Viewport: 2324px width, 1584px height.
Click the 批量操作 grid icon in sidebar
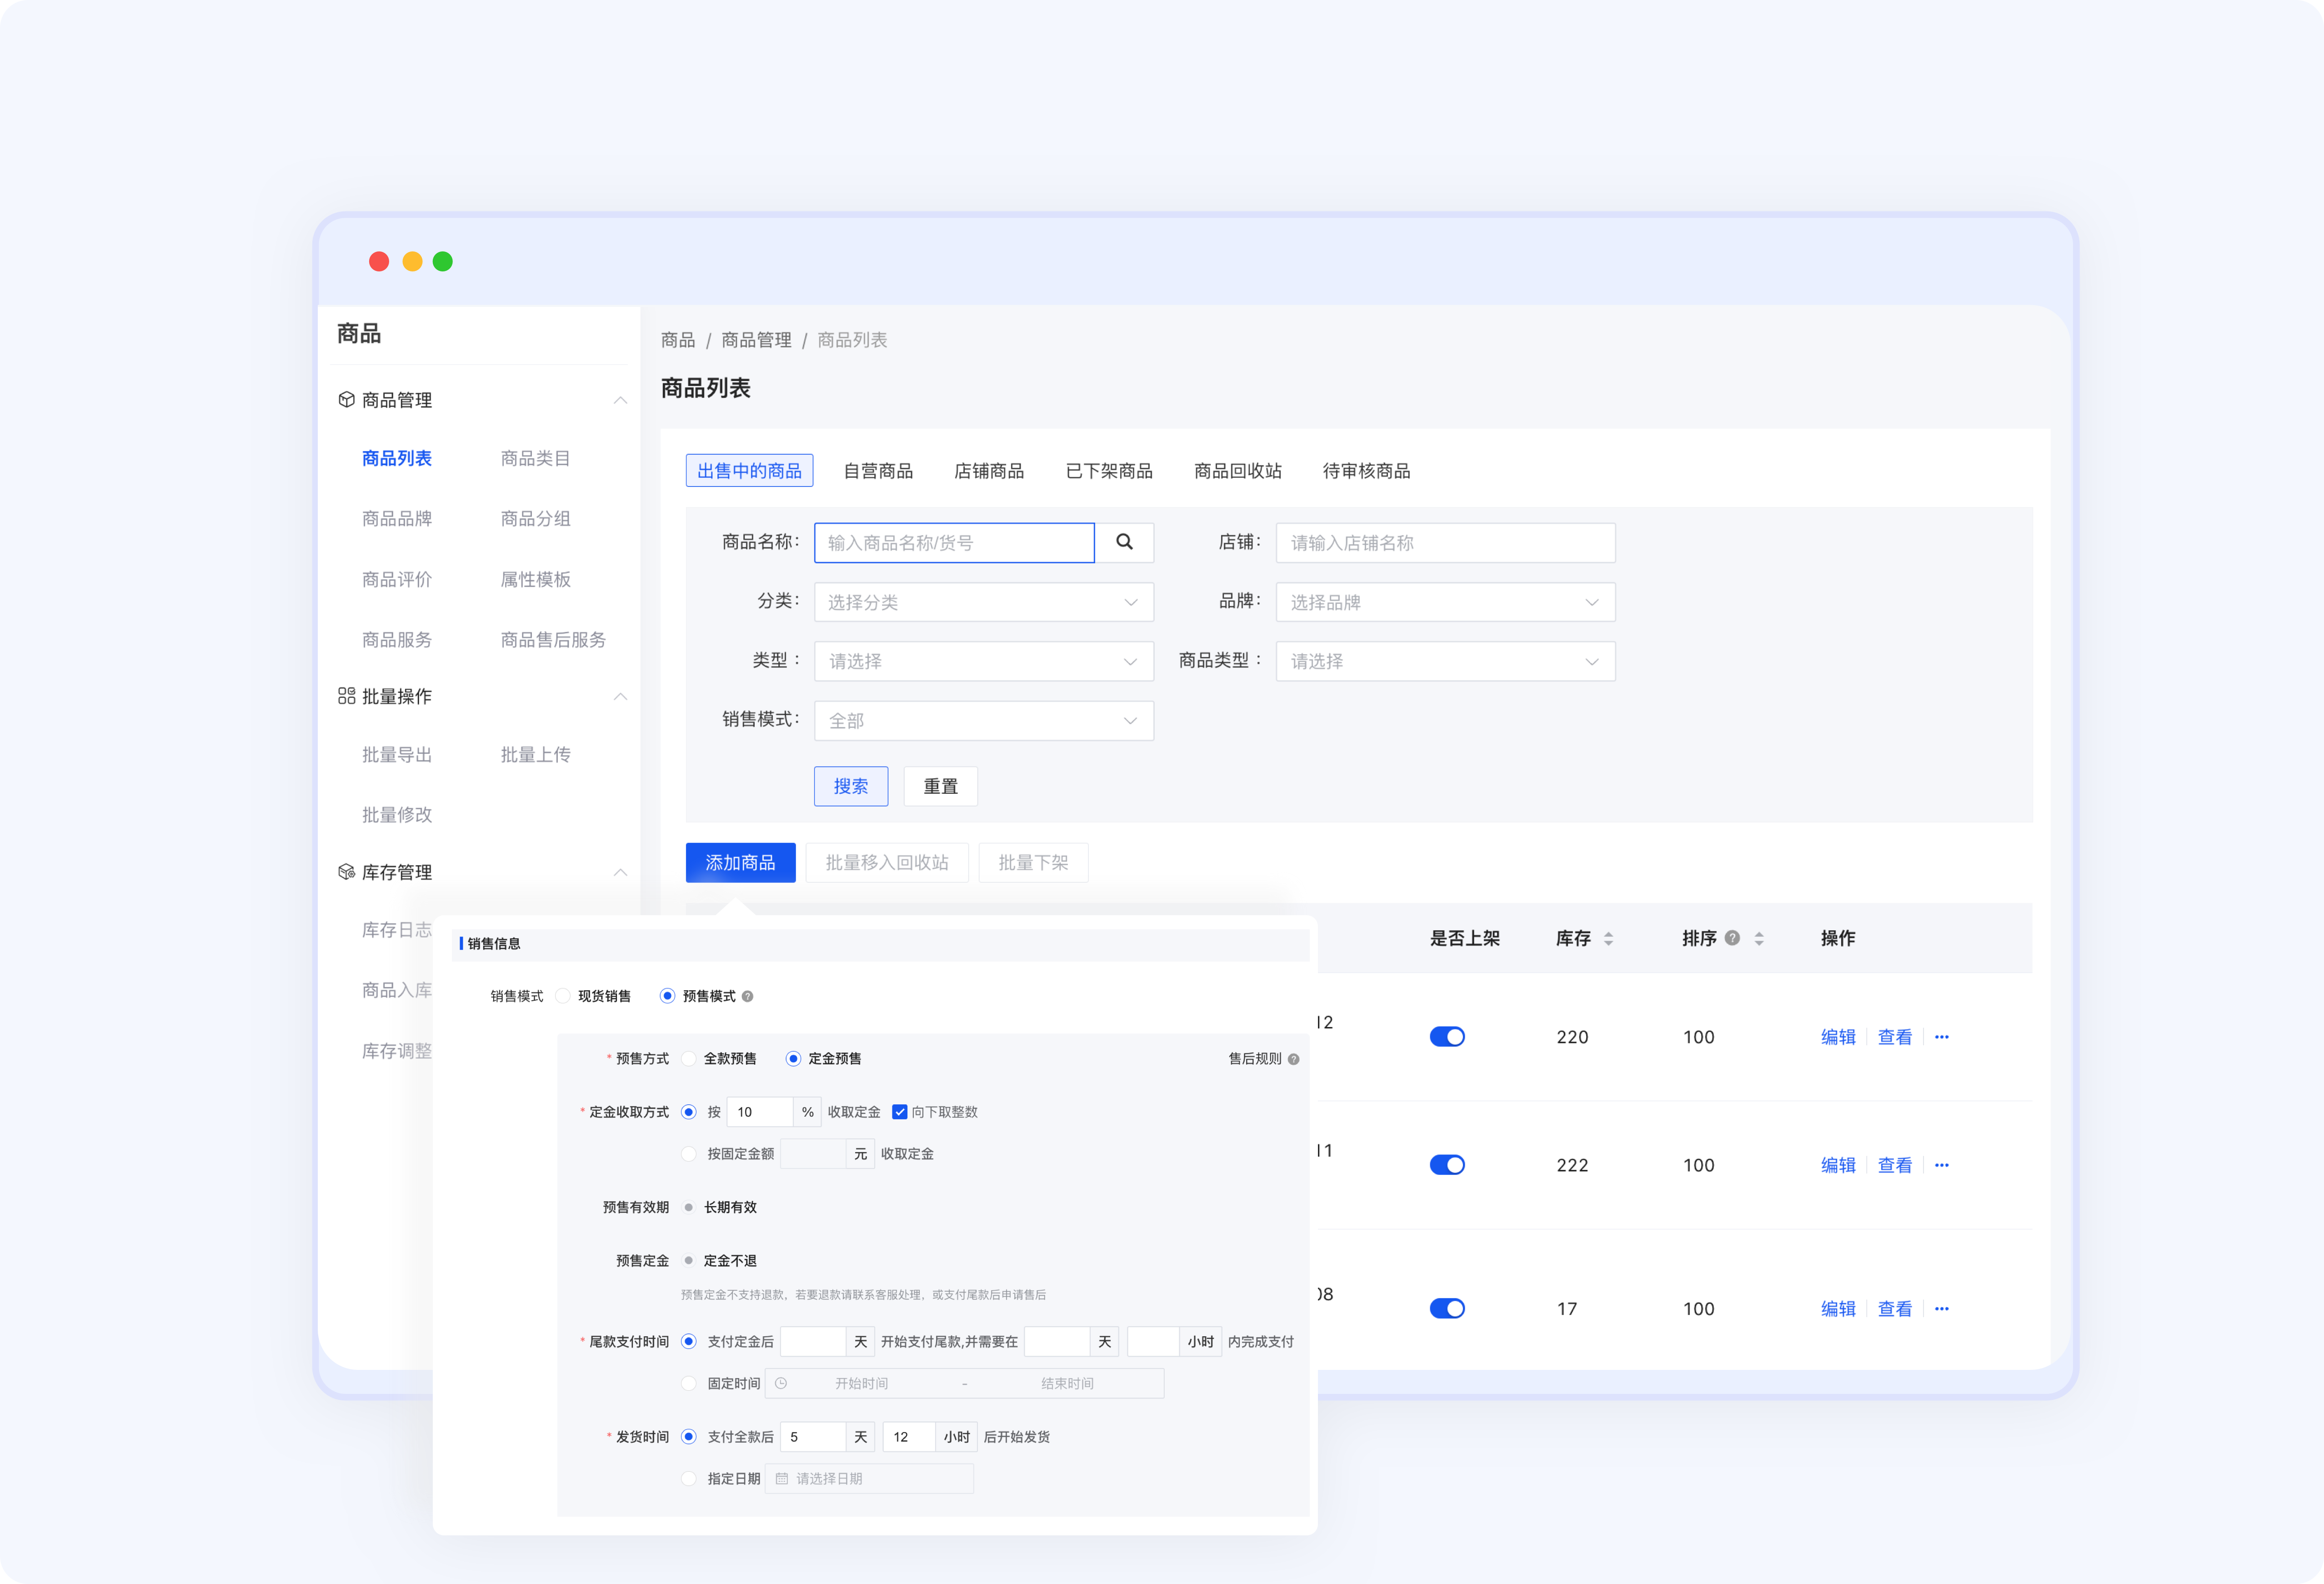pyautogui.click(x=346, y=696)
